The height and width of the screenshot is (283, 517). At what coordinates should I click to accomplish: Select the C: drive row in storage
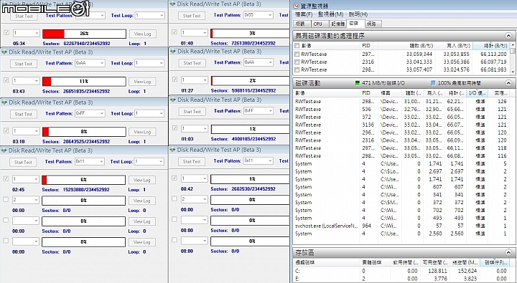pos(401,271)
